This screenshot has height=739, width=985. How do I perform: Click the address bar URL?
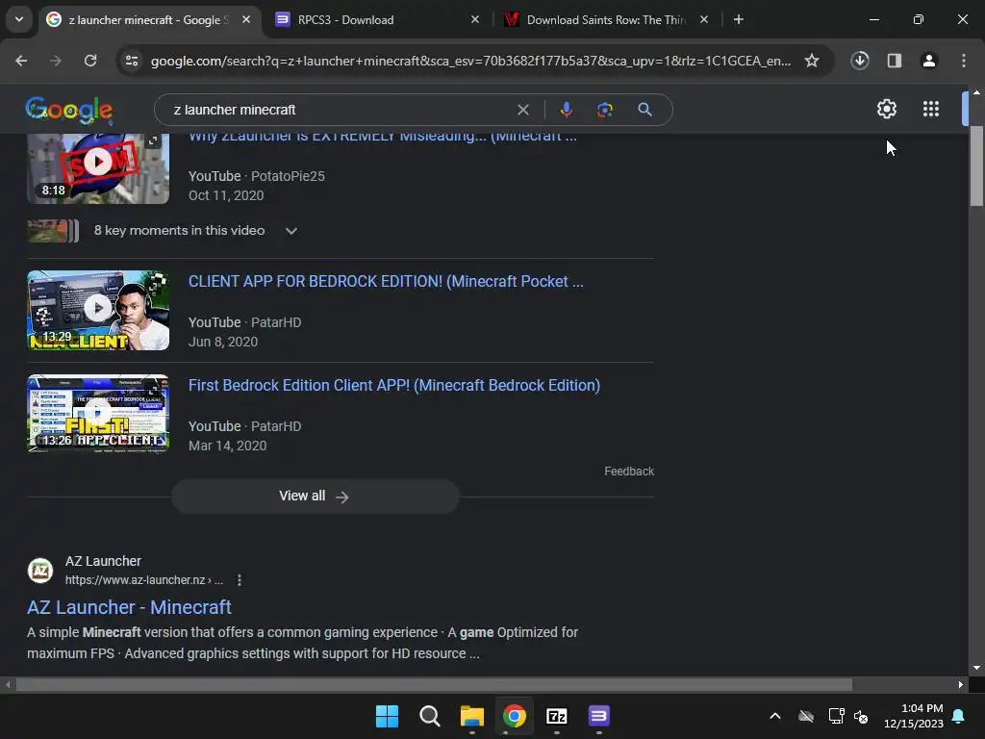click(x=471, y=61)
